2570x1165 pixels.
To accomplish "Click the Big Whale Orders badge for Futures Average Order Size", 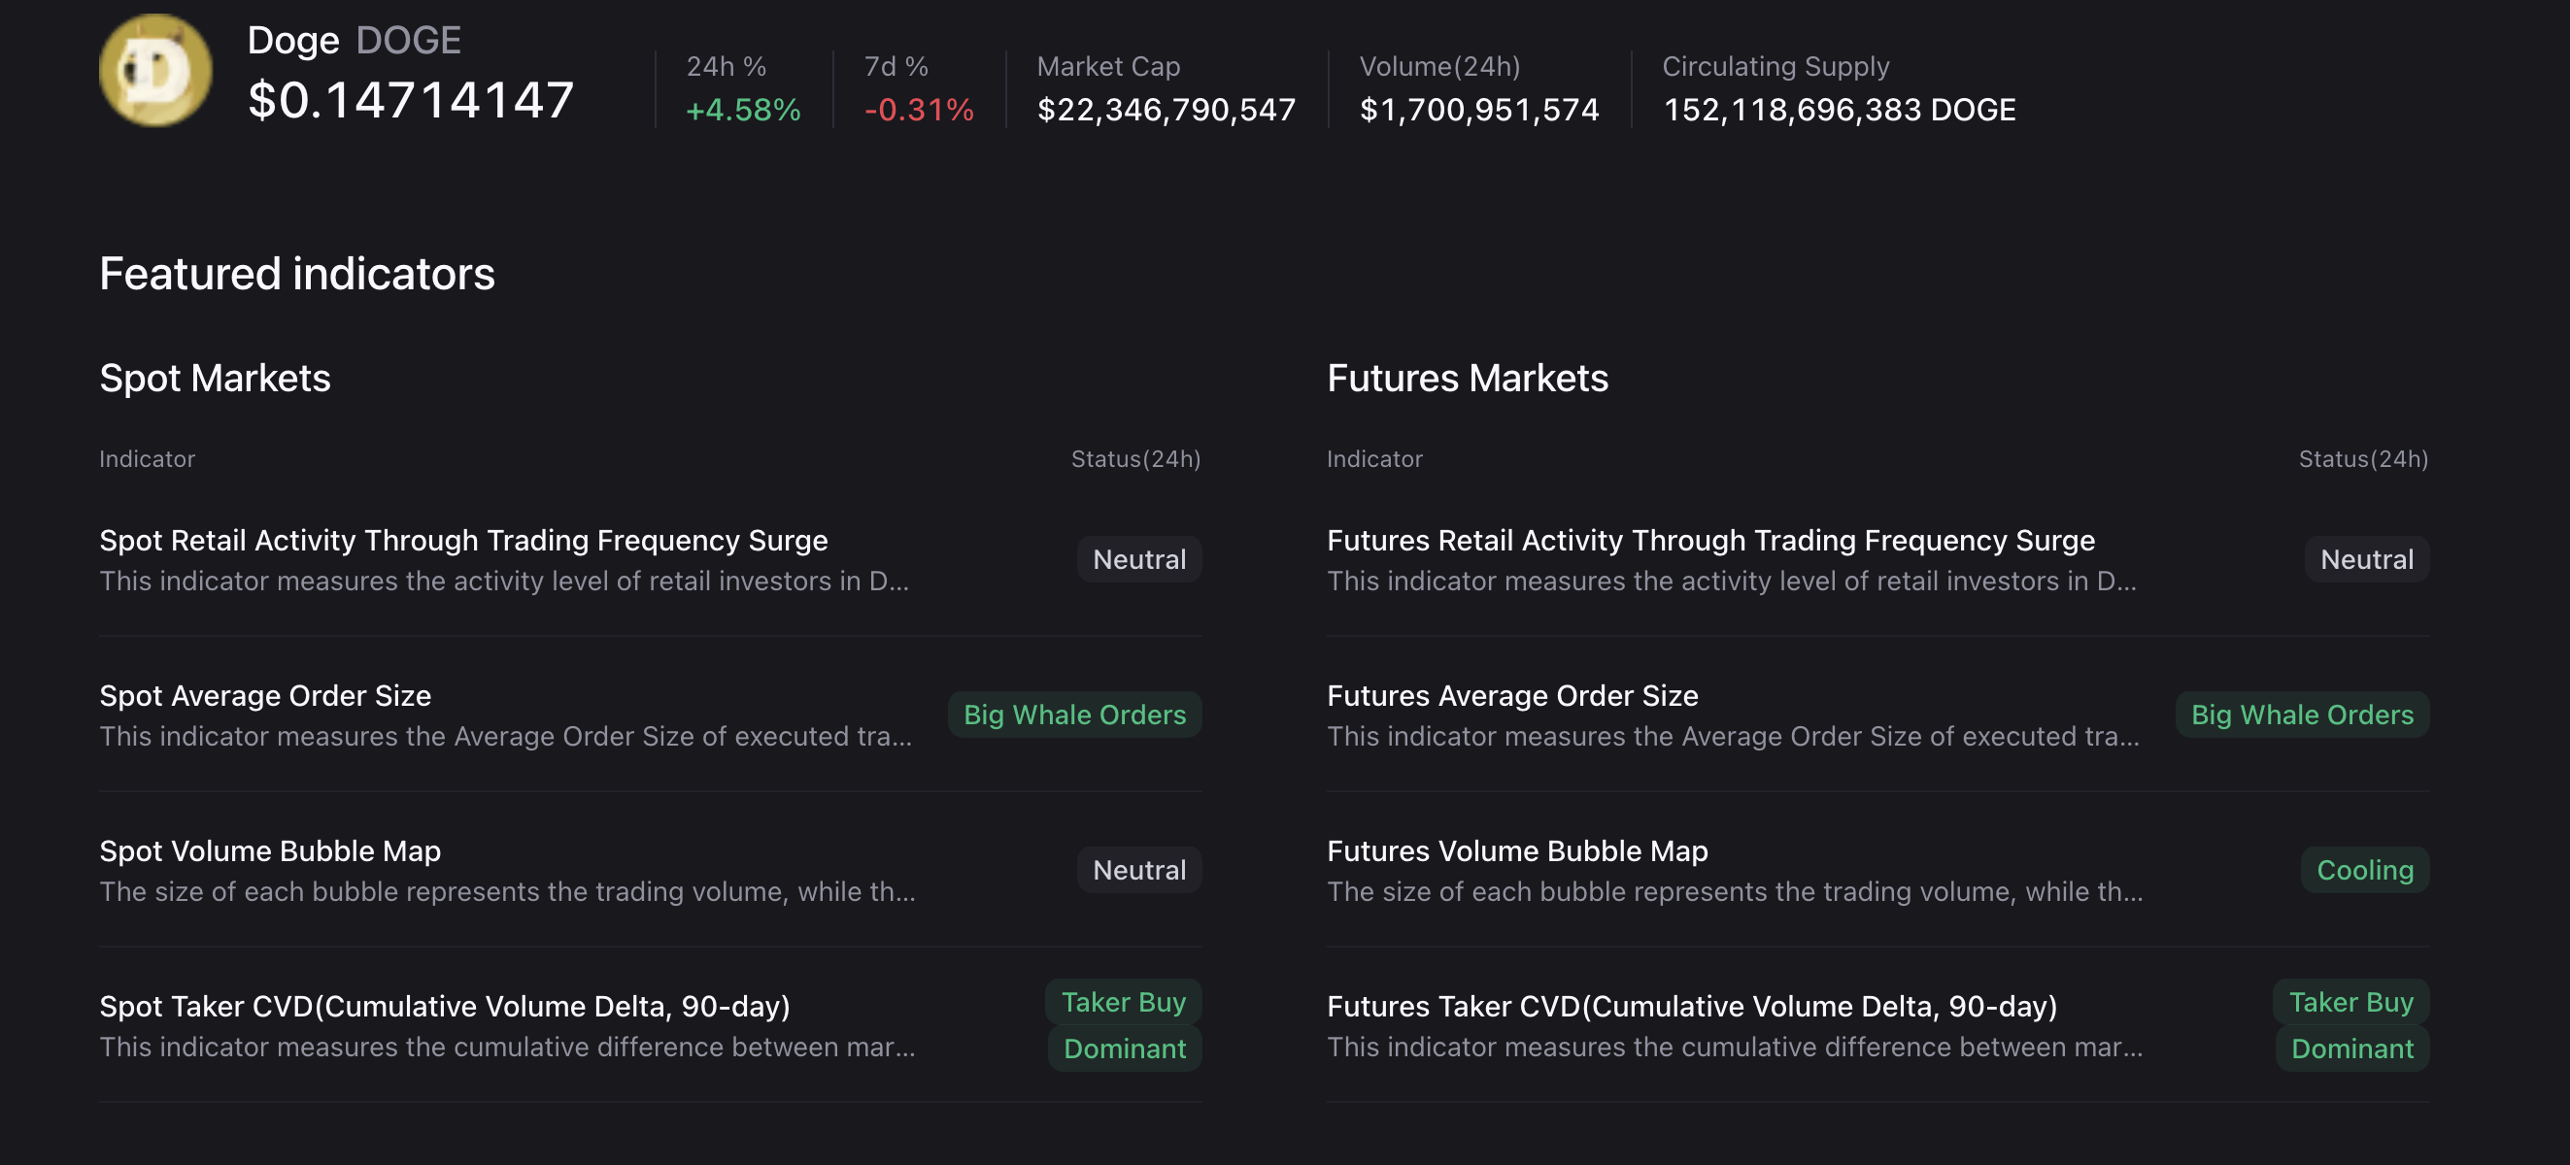I will click(2302, 715).
